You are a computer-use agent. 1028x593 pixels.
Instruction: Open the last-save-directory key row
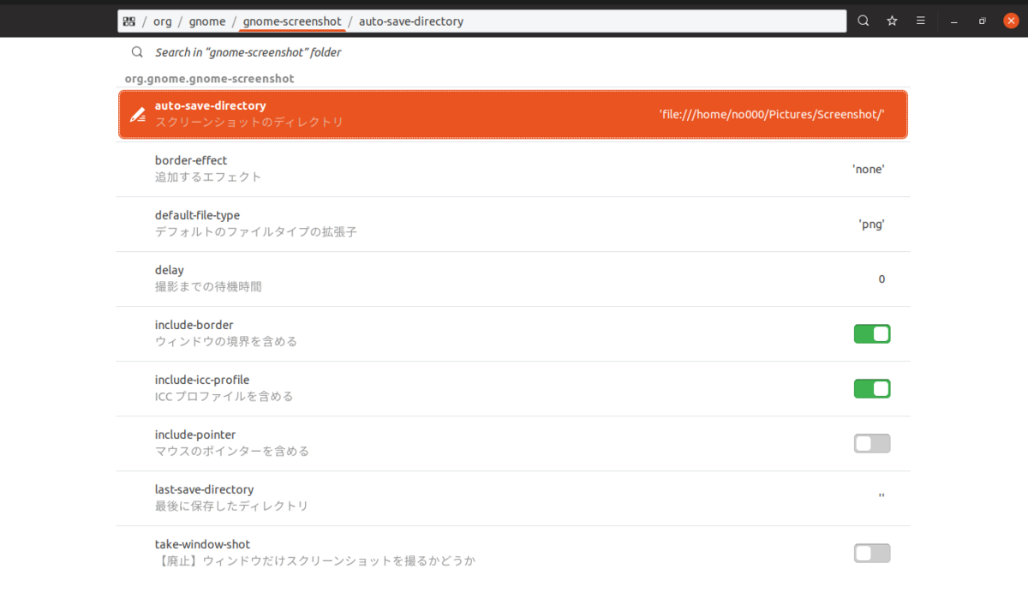pyautogui.click(x=513, y=499)
